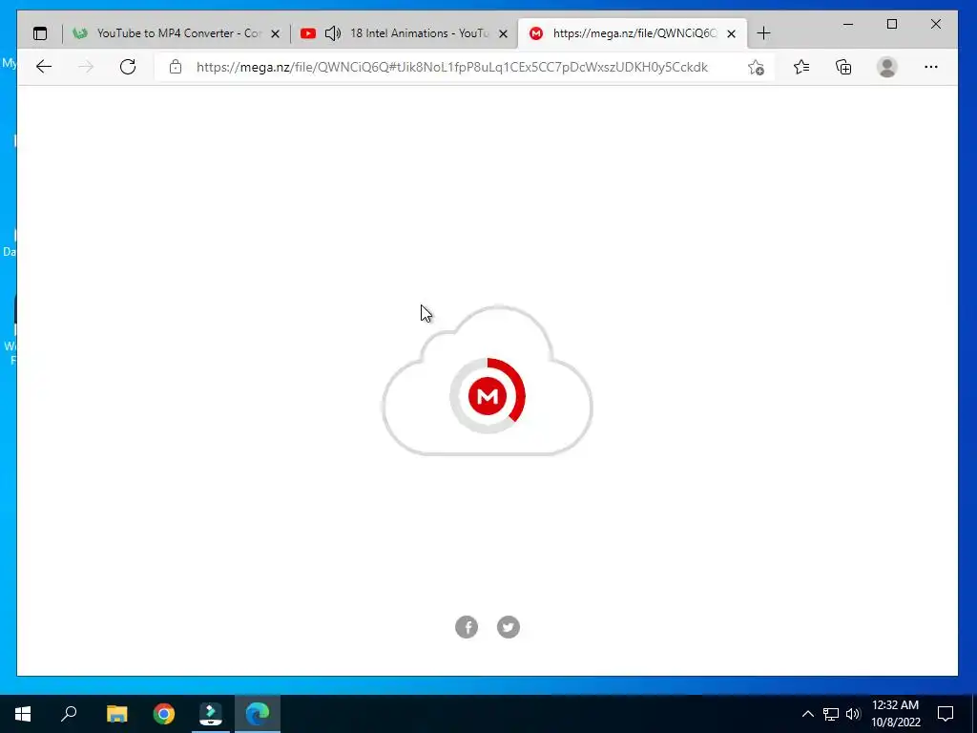977x733 pixels.
Task: Maximize the Edge window
Action: pyautogui.click(x=892, y=24)
